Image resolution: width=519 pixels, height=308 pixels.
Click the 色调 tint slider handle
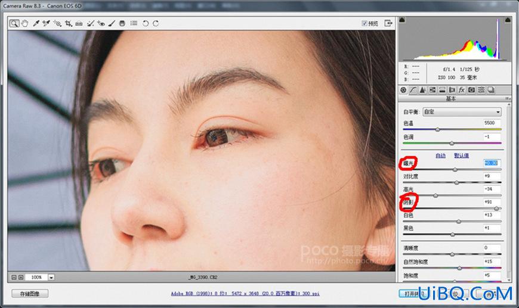[x=452, y=144]
